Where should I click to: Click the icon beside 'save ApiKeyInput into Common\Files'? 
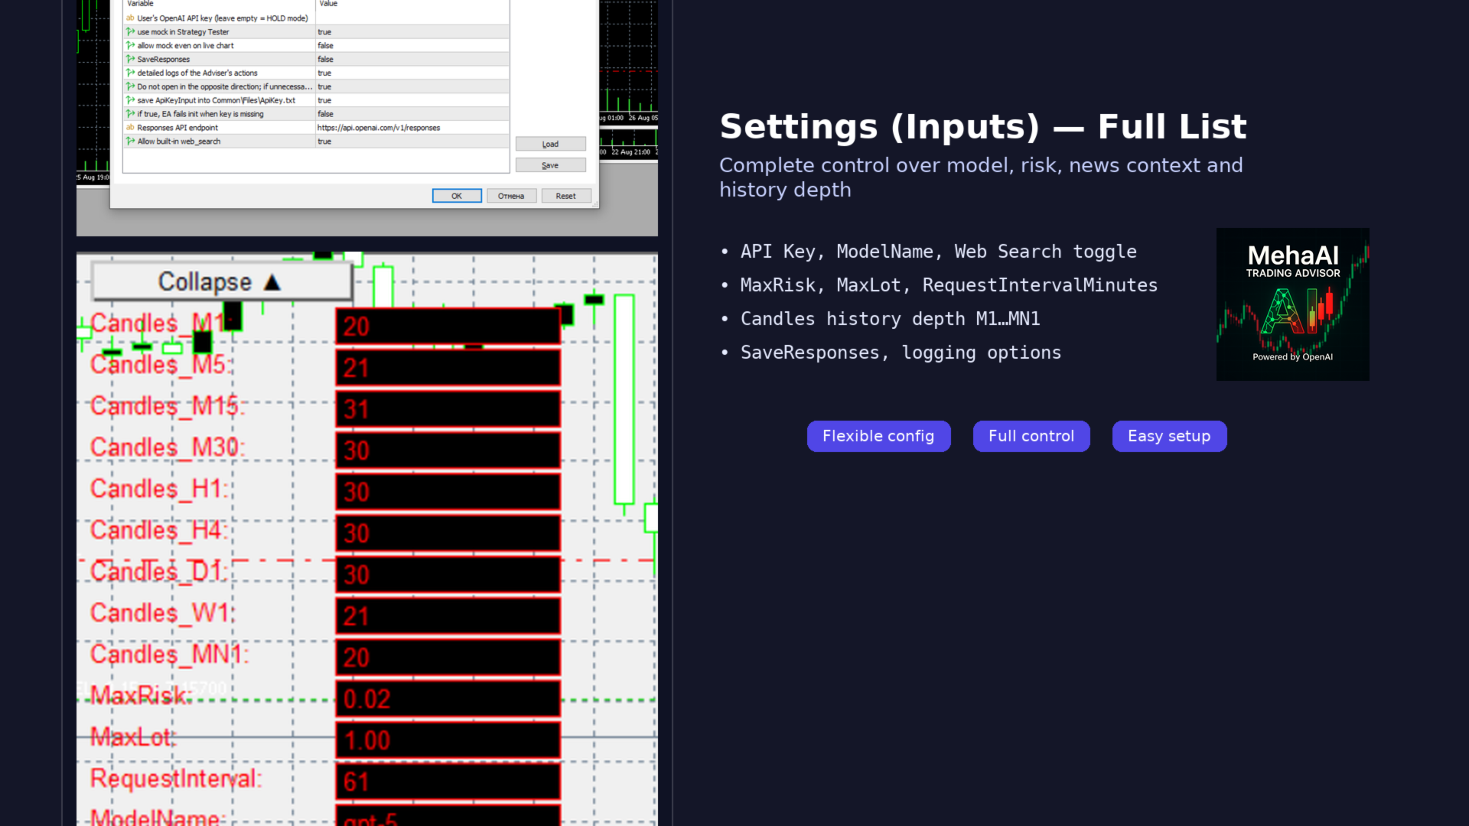click(x=130, y=100)
